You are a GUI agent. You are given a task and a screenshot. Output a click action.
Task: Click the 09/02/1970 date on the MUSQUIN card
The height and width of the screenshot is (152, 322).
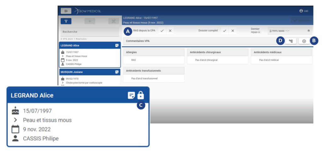tap(72, 79)
